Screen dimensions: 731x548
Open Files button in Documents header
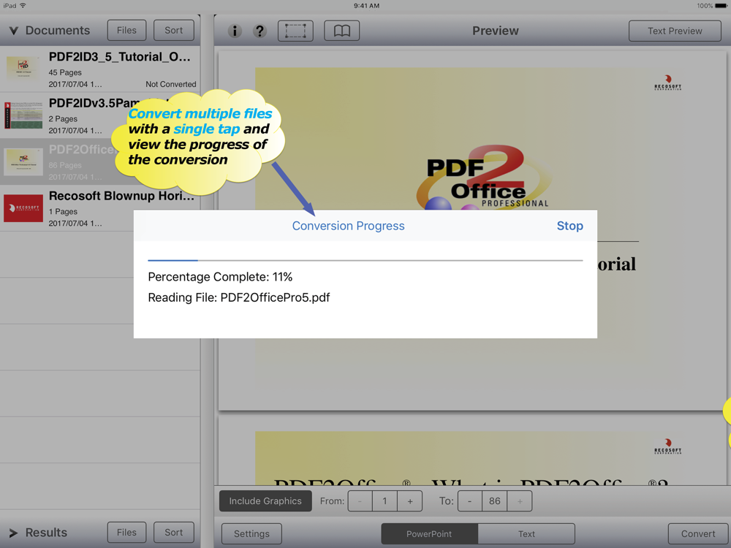(x=126, y=30)
